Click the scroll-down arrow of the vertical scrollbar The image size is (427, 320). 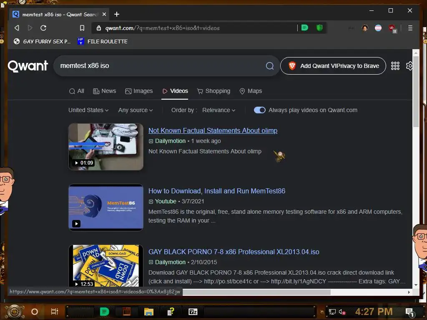(x=416, y=285)
